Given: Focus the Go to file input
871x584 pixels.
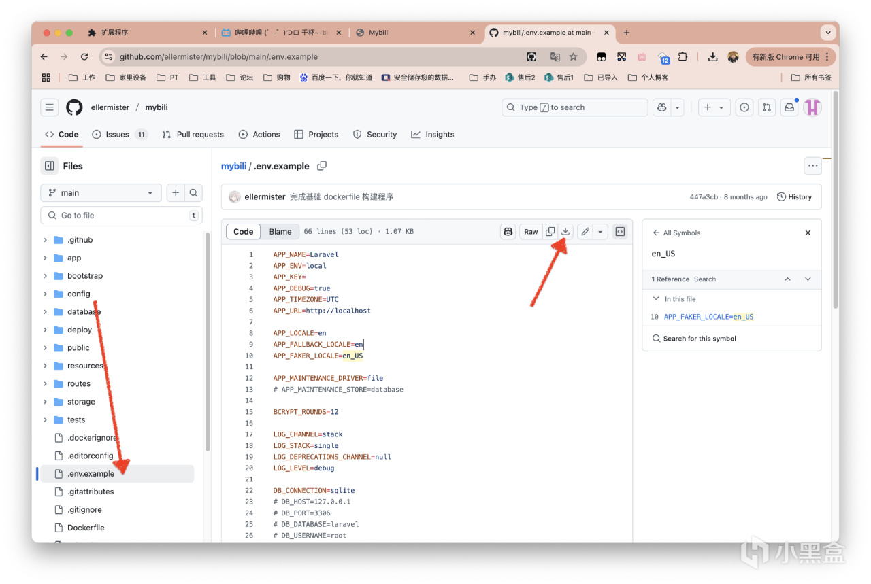Looking at the screenshot, I should [x=122, y=216].
